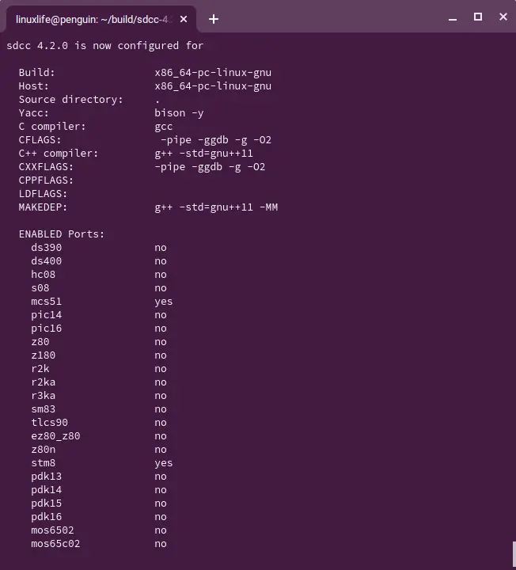Click the mcs51 'yes' value
This screenshot has height=570, width=516.
pos(164,302)
